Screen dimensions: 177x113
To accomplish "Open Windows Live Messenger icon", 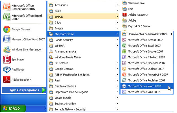I will tap(7, 49).
